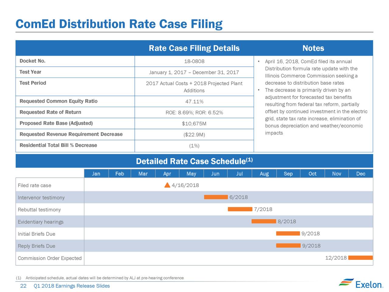
Task: Click the page number 22
Action: point(23,286)
